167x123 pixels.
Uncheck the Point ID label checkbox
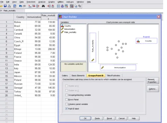coord(66,109)
